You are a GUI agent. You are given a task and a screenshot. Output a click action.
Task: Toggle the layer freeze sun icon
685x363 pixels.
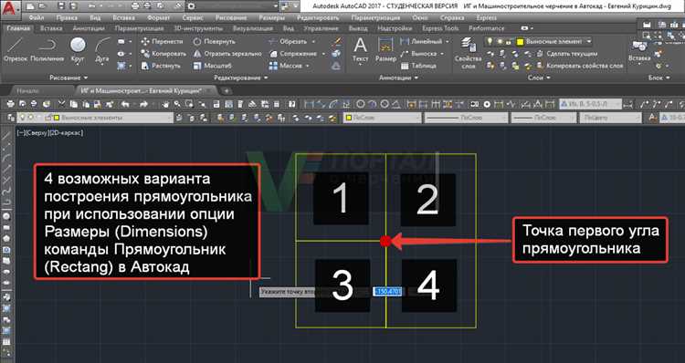pos(500,41)
